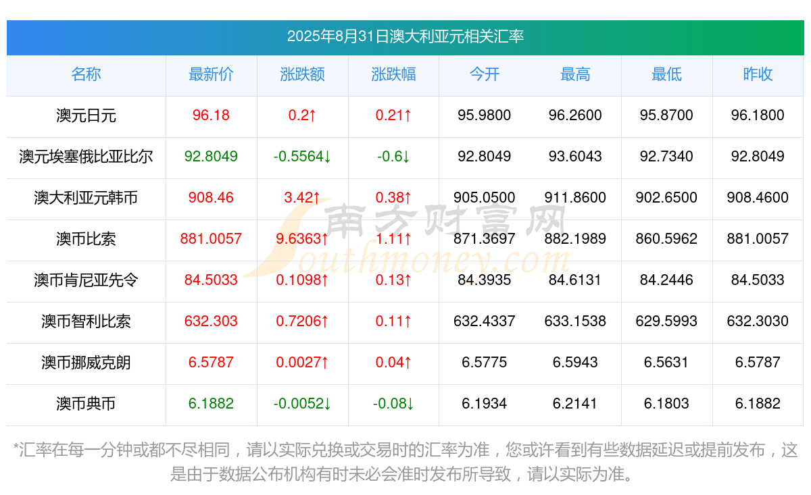Click previous close 96.1800
The image size is (811, 495).
(x=758, y=115)
